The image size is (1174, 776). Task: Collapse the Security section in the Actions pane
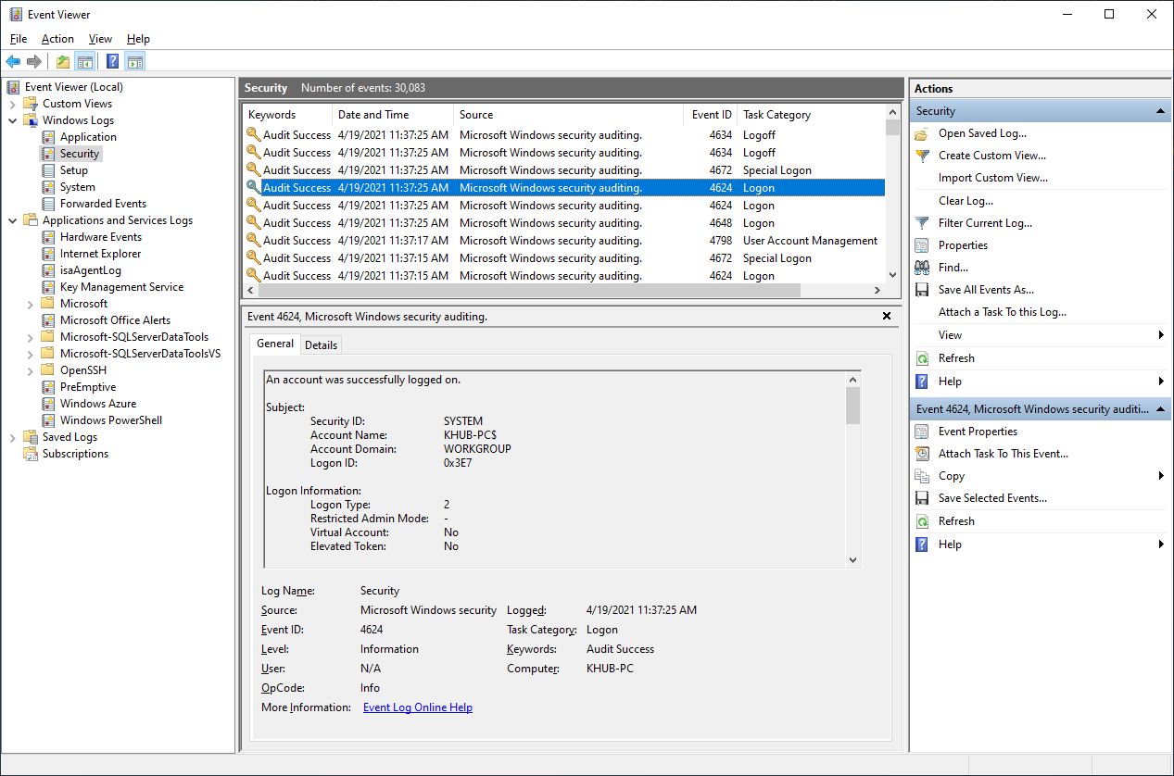pos(1158,109)
